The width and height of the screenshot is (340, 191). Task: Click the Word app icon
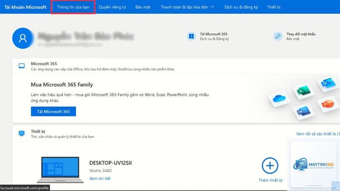tap(303, 111)
